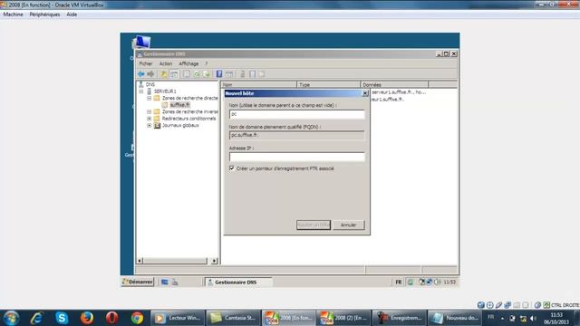Click the guest clock showing 11:53
The height and width of the screenshot is (326, 580).
coord(449,282)
